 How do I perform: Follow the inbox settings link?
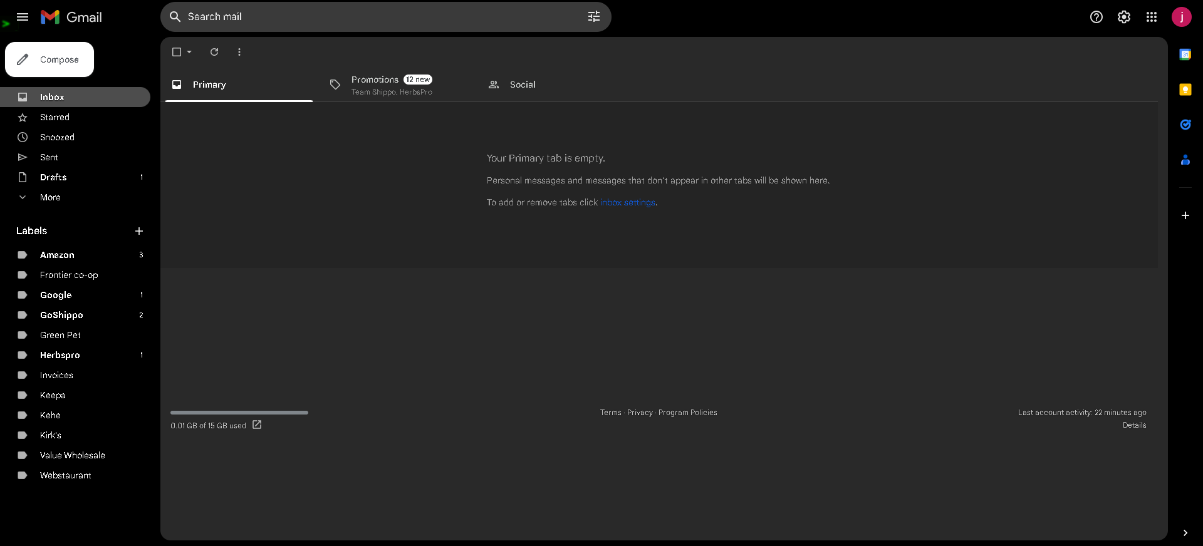tap(628, 202)
